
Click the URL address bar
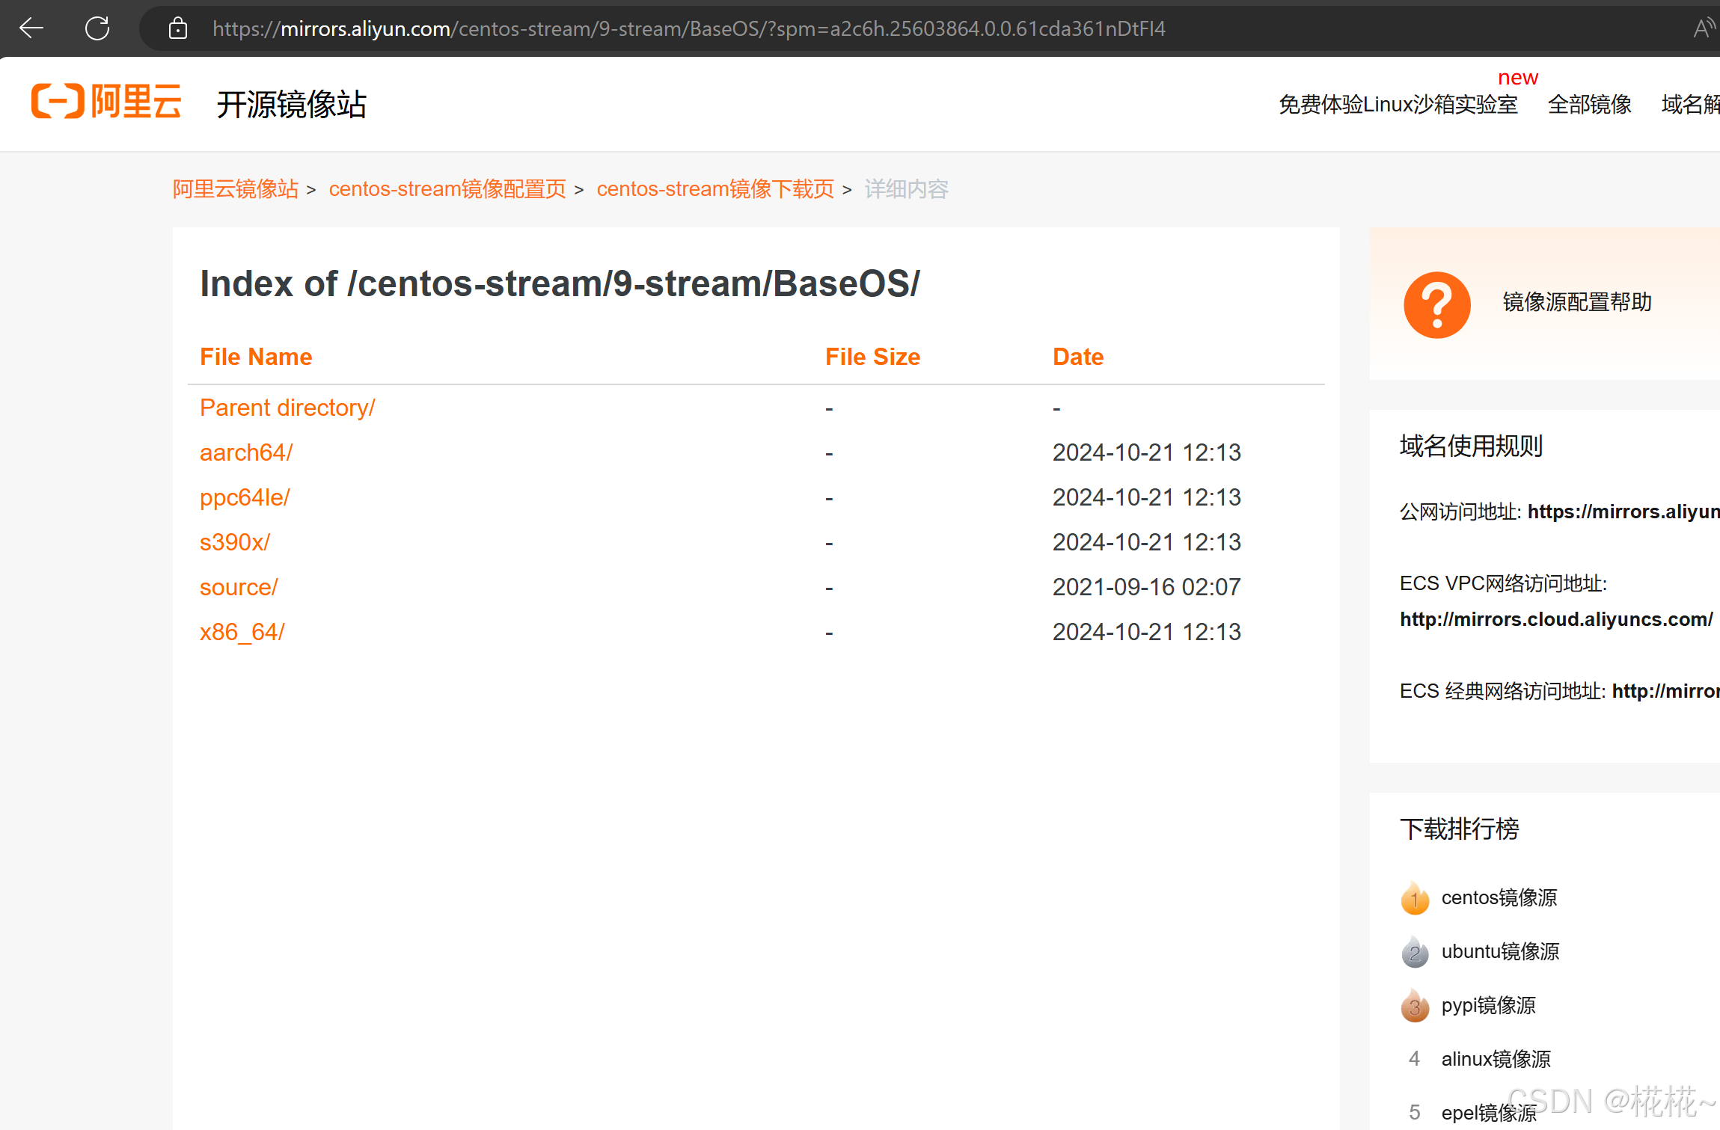pos(688,28)
